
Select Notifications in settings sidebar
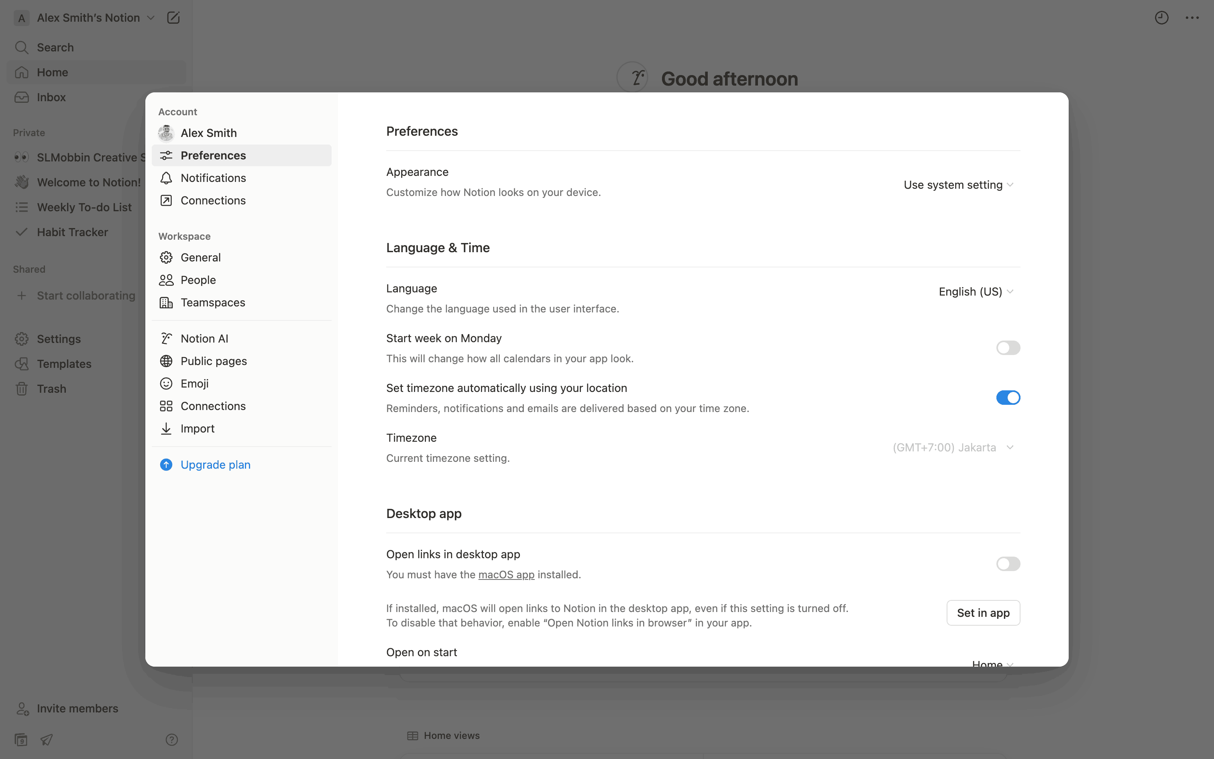(213, 178)
